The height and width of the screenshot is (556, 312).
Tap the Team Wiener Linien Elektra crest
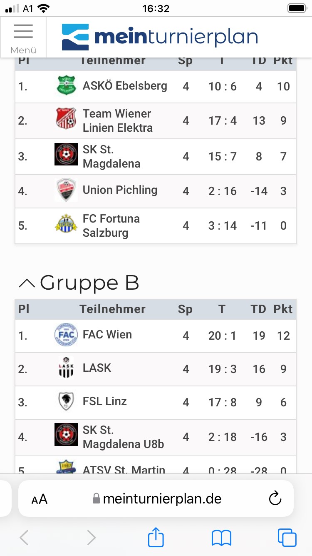(66, 119)
